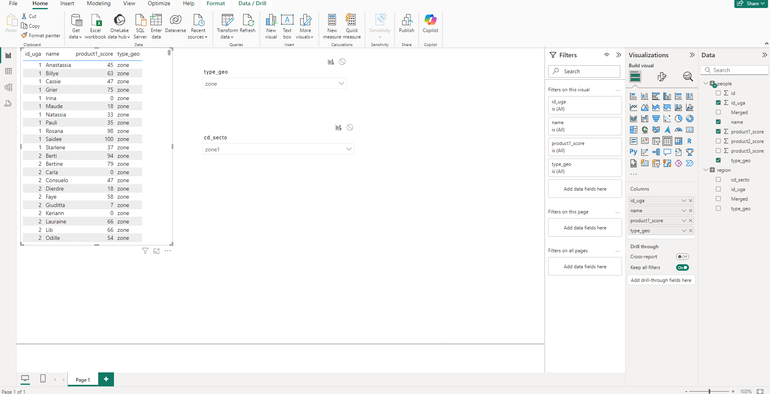Check product2_score field
The width and height of the screenshot is (770, 394).
pyautogui.click(x=718, y=141)
